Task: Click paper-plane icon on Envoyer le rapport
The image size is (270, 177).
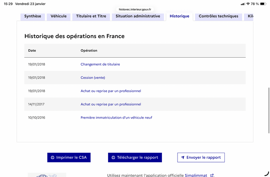Action: pyautogui.click(x=183, y=157)
